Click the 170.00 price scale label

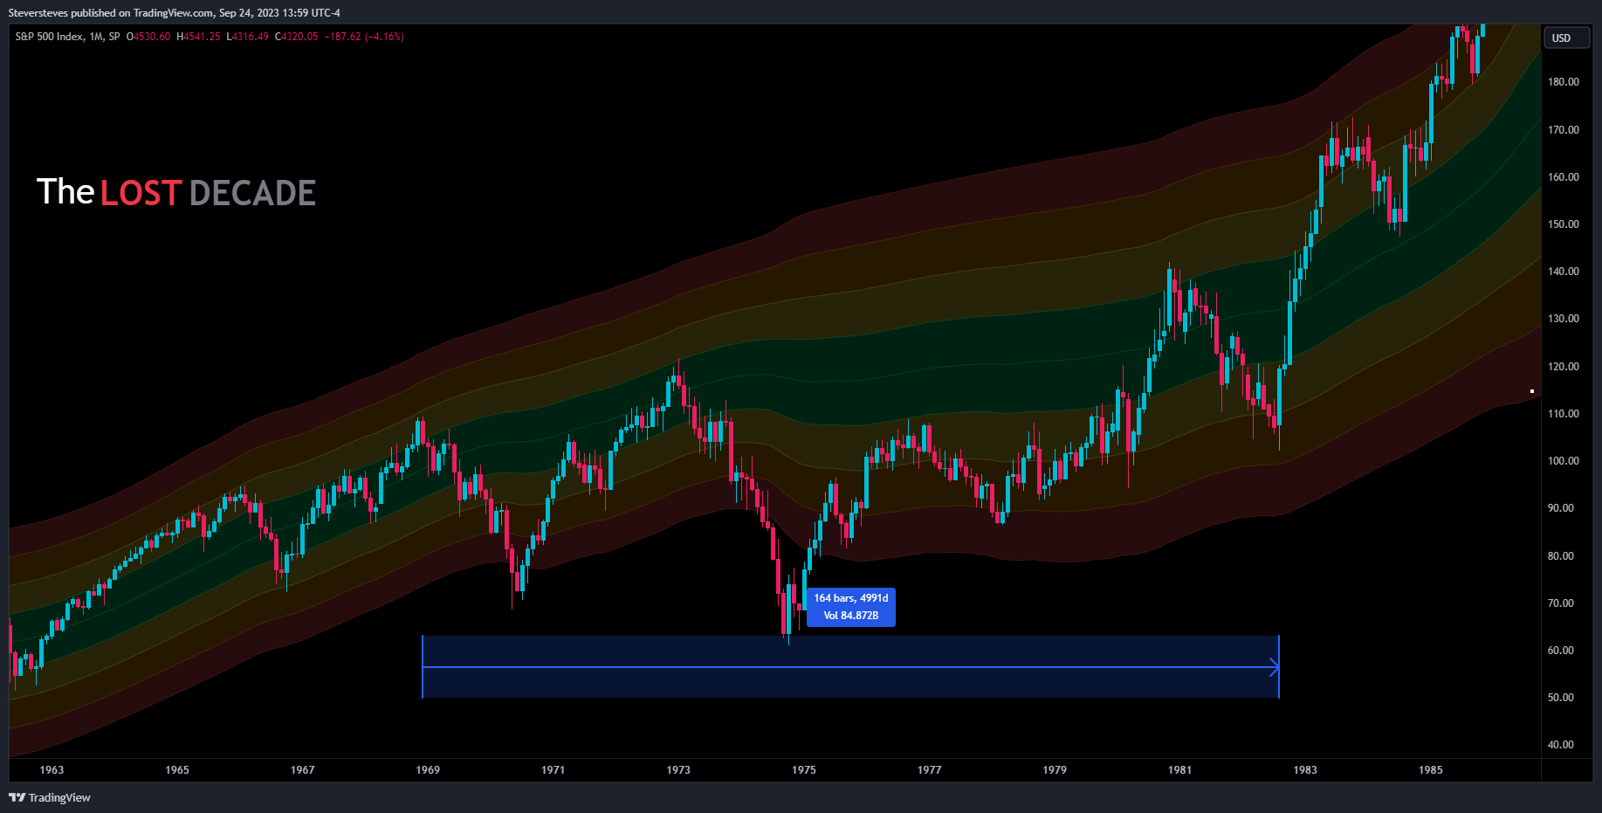pos(1564,130)
